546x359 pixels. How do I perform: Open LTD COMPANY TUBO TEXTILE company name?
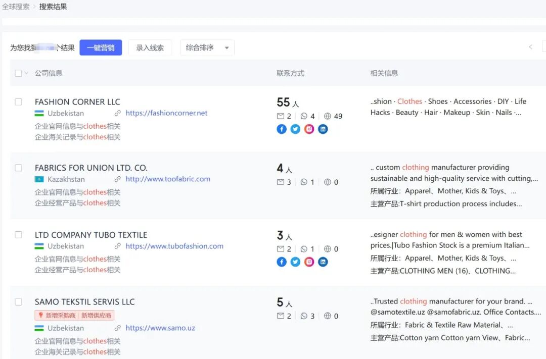(x=91, y=235)
